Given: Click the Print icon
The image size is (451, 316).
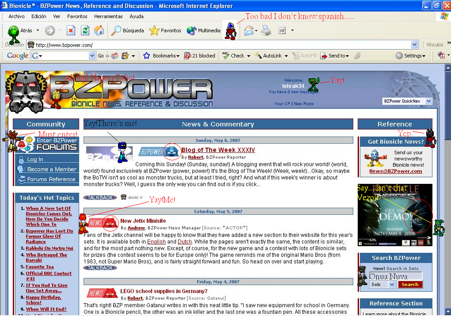Looking at the screenshot, I should [266, 30].
